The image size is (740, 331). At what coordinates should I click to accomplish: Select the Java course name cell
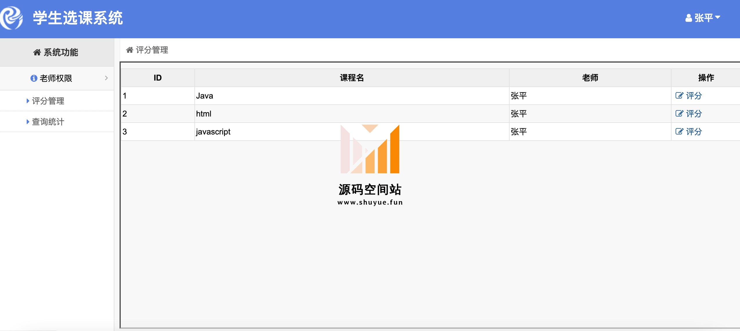[x=352, y=96]
